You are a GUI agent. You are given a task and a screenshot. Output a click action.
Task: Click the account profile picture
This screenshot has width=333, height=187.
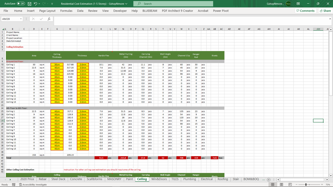click(288, 4)
